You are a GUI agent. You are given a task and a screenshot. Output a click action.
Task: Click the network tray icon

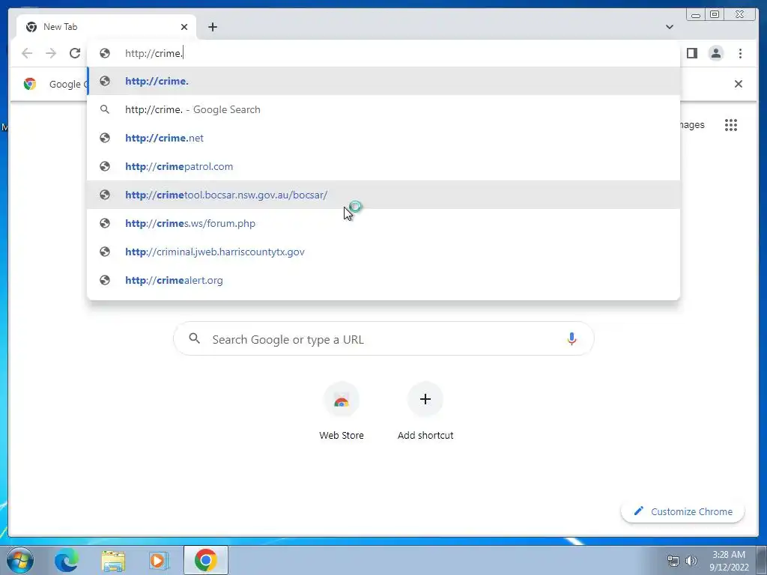click(x=673, y=561)
